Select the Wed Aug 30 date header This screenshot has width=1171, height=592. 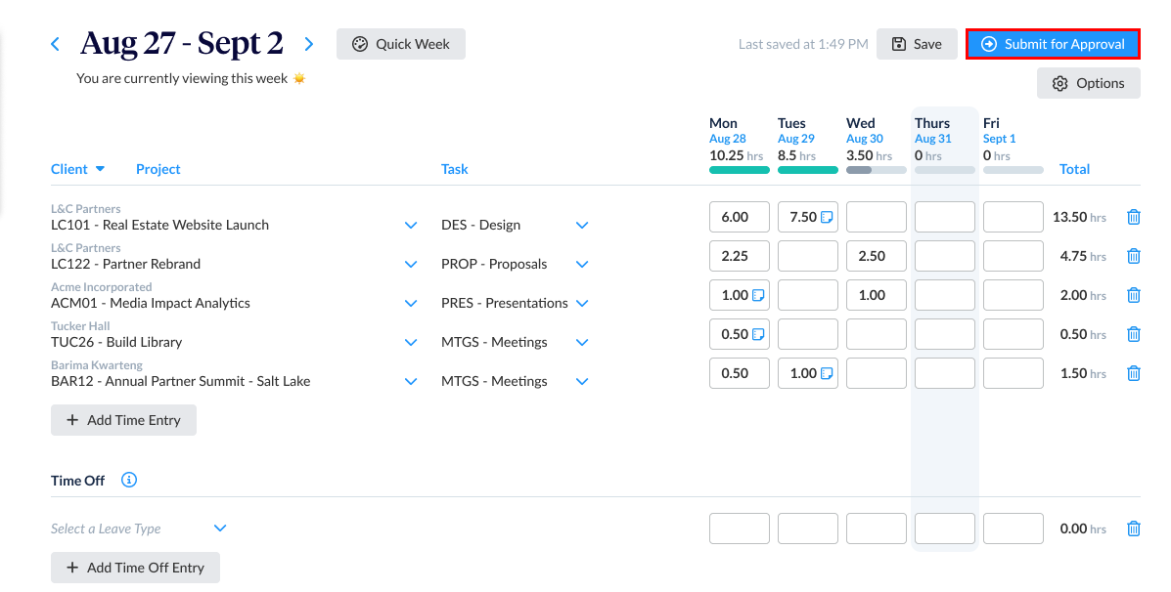tap(865, 131)
